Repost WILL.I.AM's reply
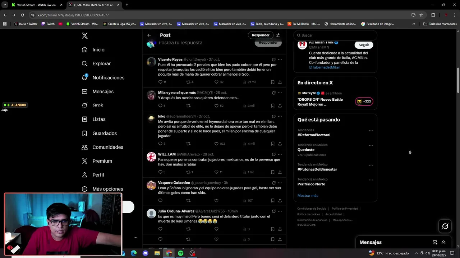Viewport: 460px width, 258px height. tap(188, 172)
